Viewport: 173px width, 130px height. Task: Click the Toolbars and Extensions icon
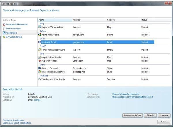pos(4,25)
